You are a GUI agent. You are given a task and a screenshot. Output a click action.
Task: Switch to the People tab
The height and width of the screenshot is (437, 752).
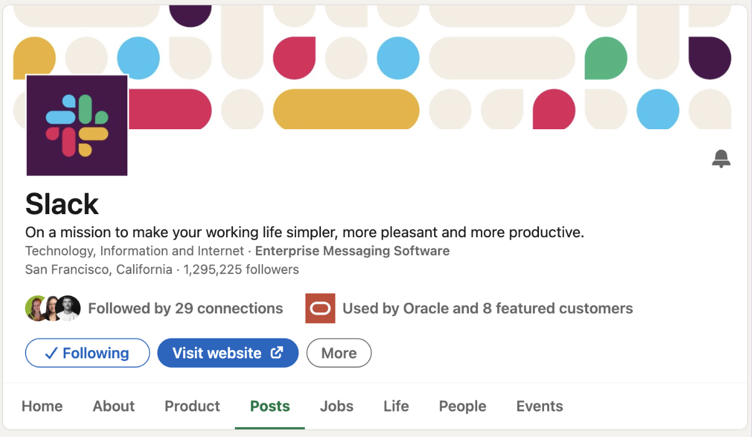pos(462,406)
